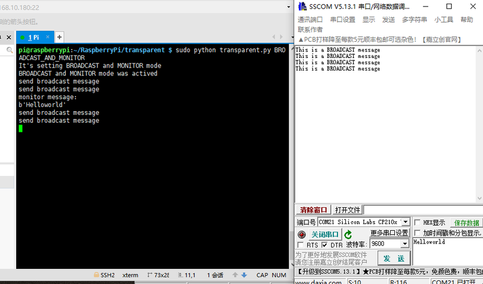
Task: Click the red port status indicator icon
Action: point(301,234)
